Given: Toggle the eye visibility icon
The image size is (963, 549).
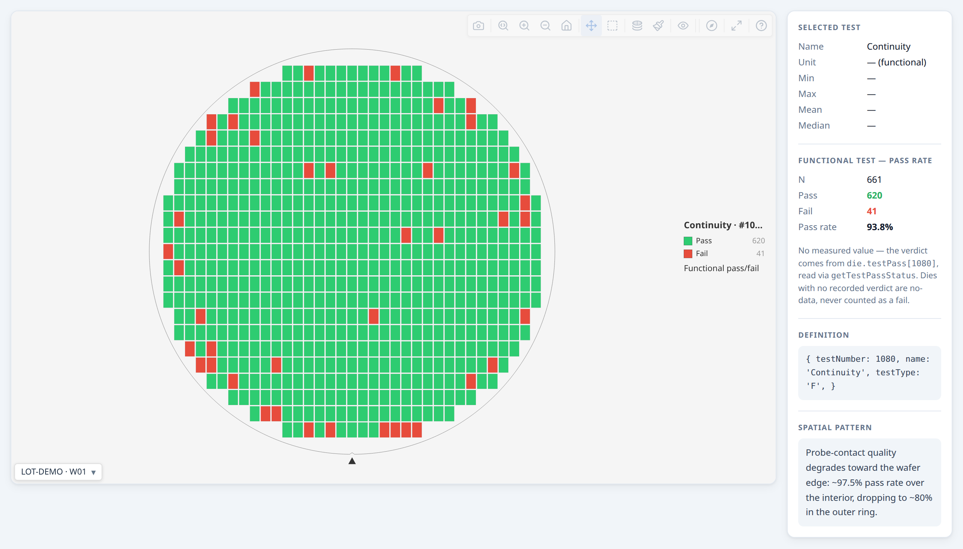Looking at the screenshot, I should pos(683,26).
